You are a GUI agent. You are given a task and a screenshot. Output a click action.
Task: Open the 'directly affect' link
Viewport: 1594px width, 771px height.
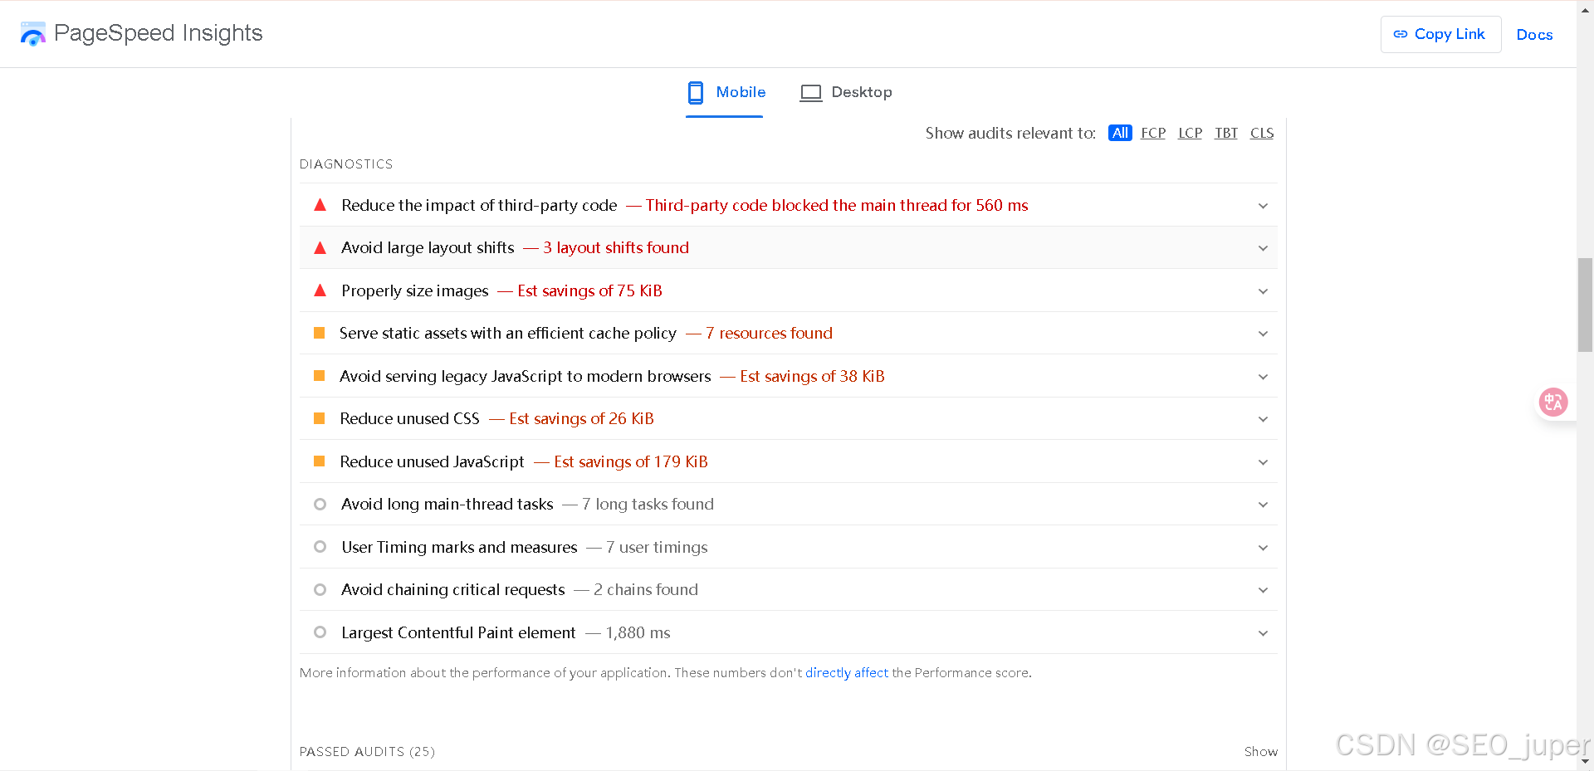click(847, 672)
